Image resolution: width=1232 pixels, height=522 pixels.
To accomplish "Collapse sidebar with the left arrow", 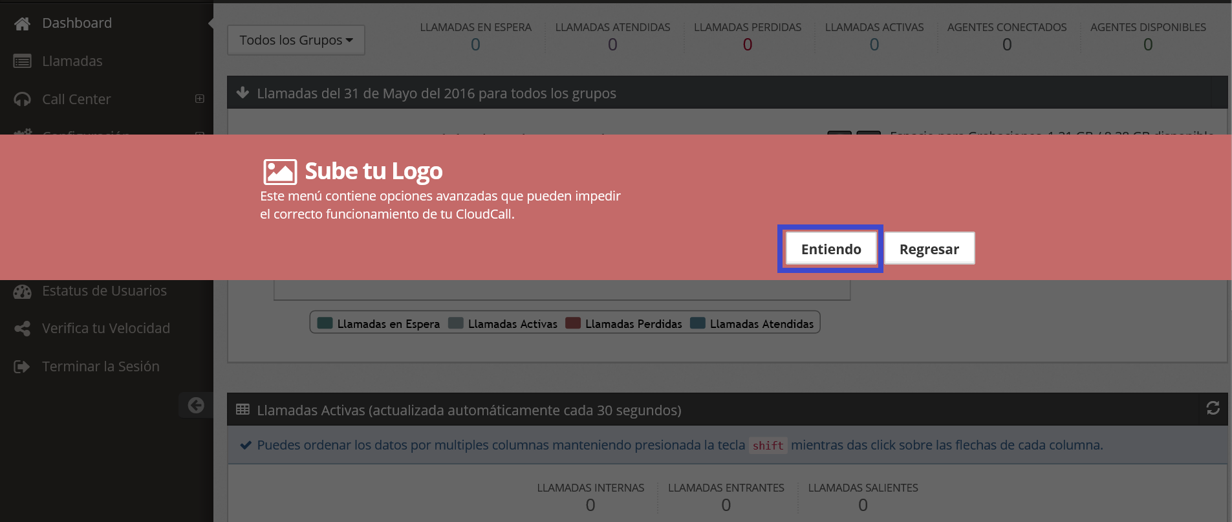I will coord(196,405).
